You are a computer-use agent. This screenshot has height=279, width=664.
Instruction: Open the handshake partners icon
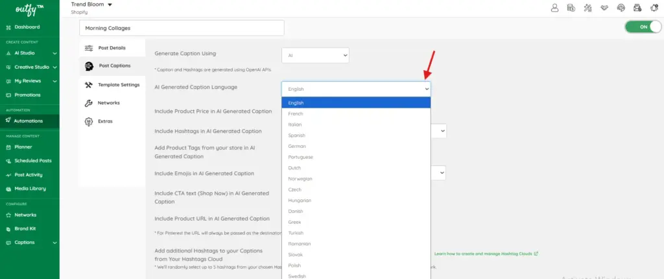coord(604,8)
